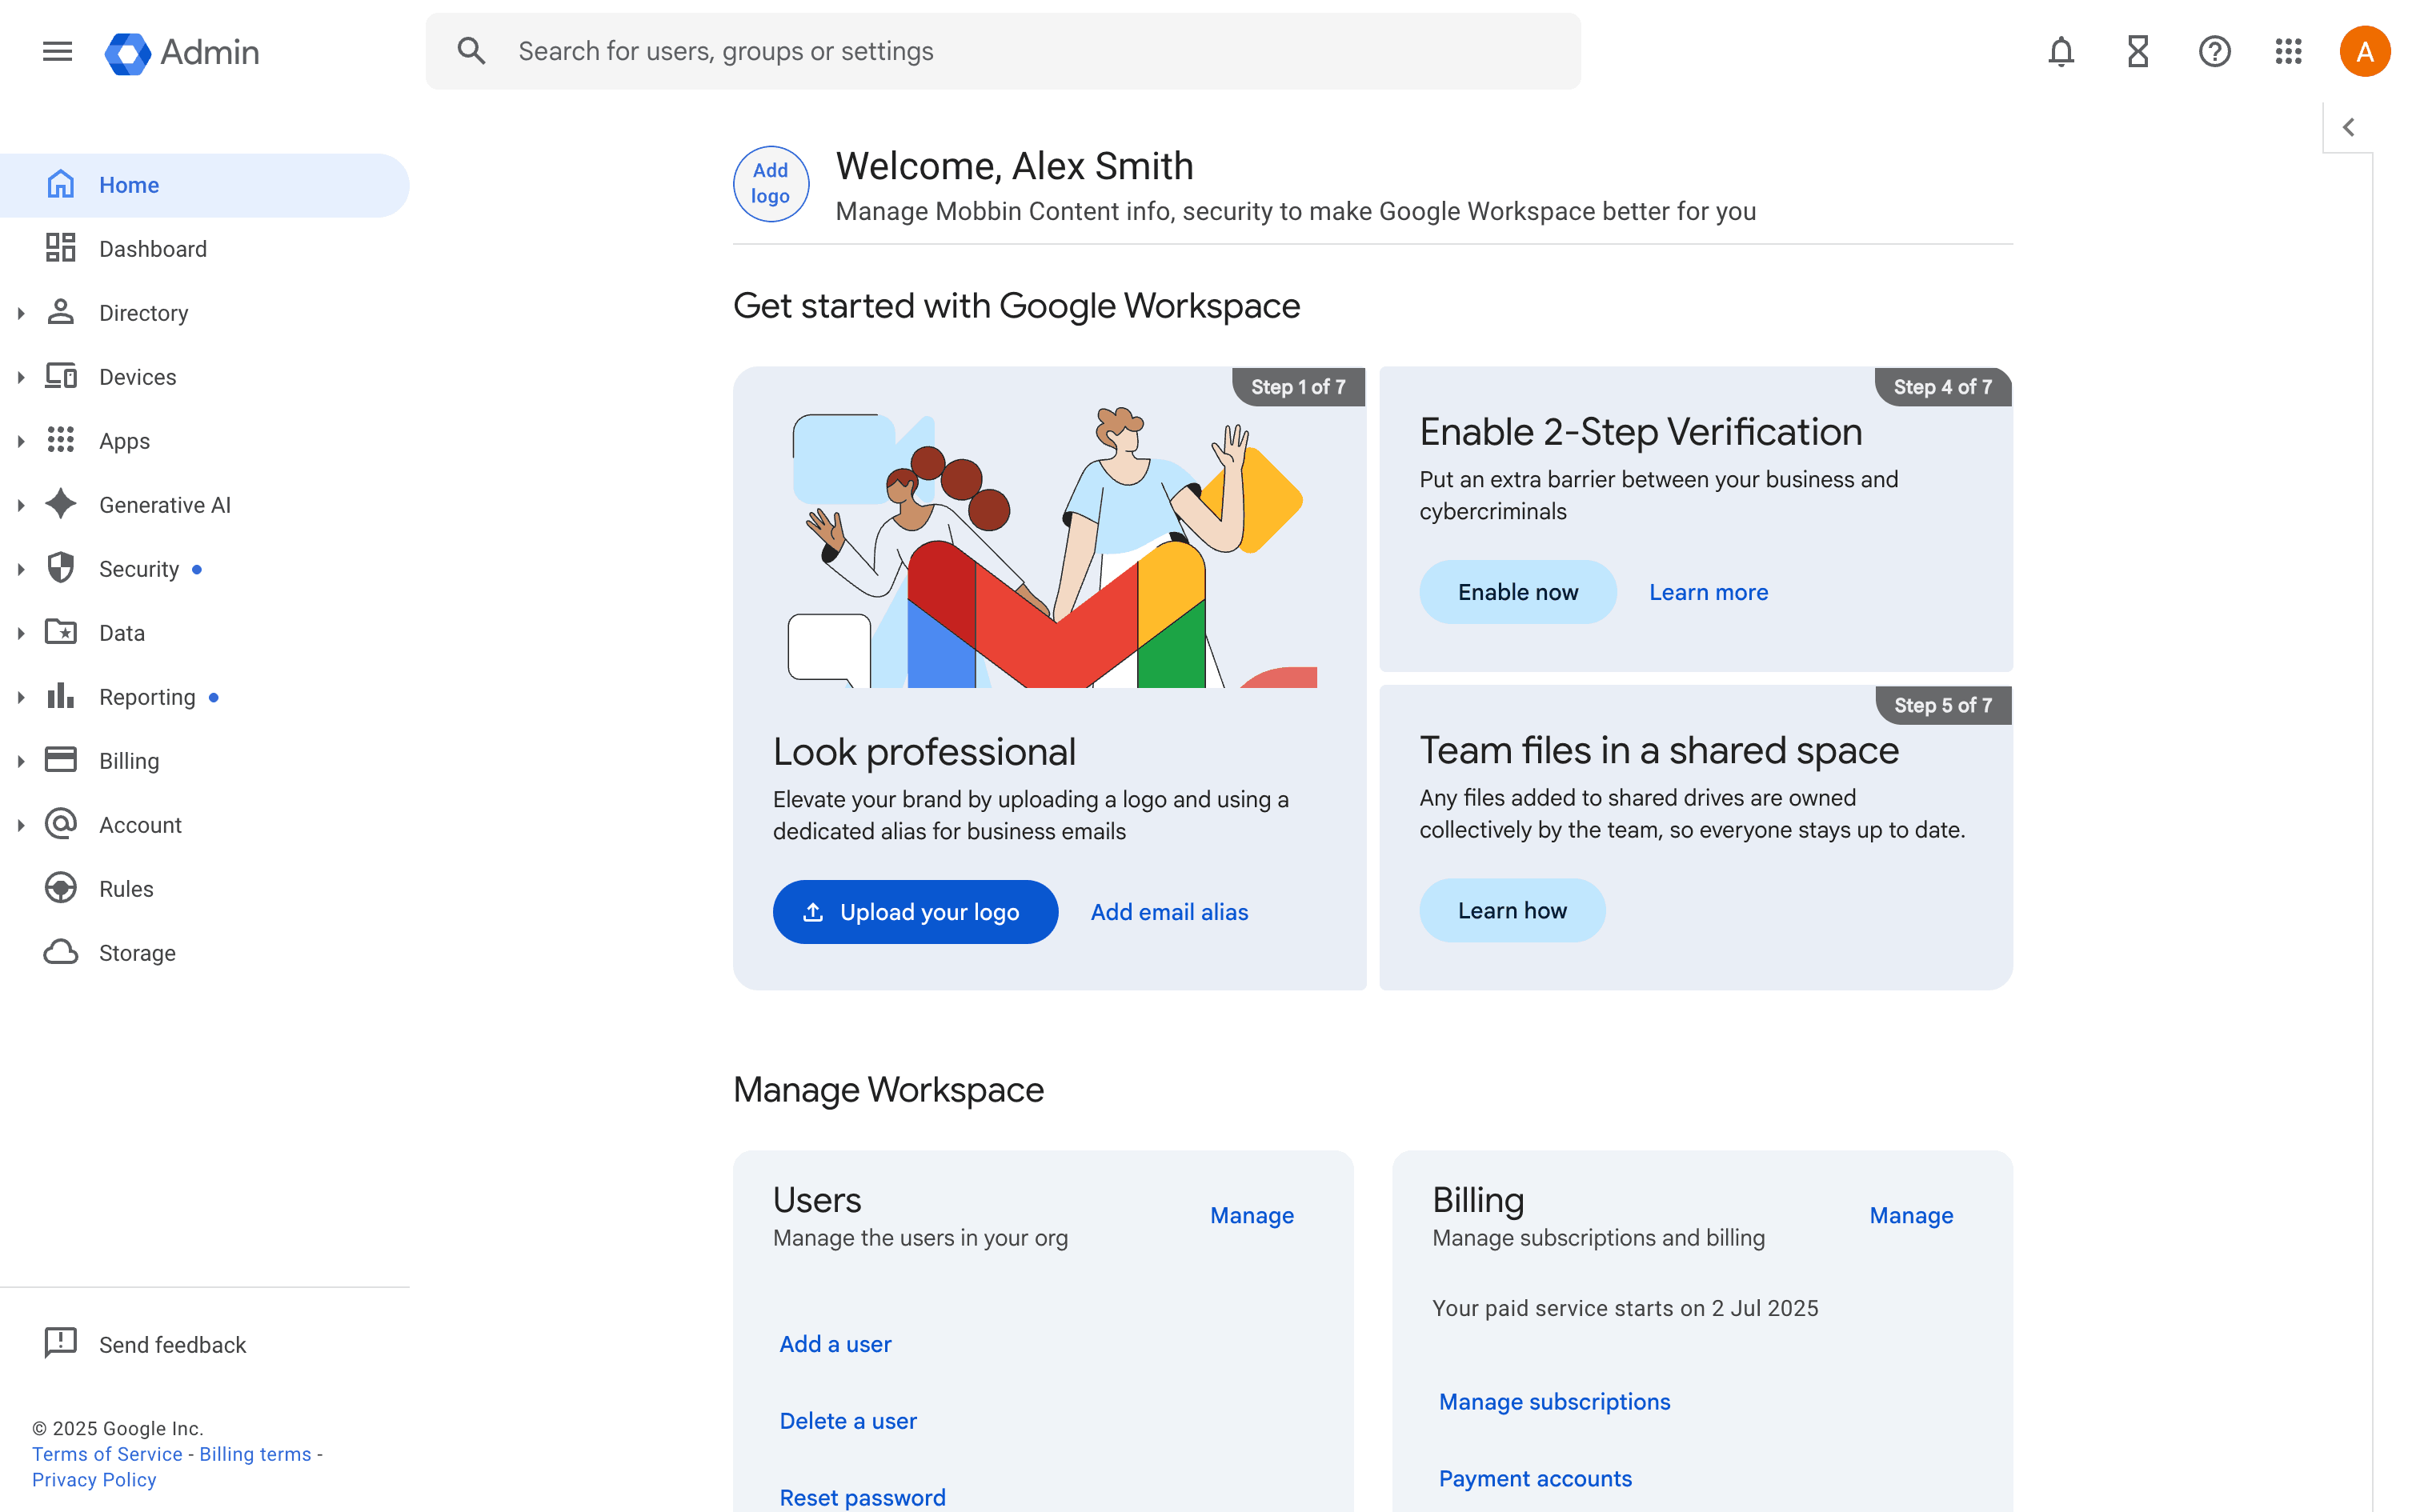Click the Upload your logo button
The width and height of the screenshot is (2420, 1512).
[914, 912]
